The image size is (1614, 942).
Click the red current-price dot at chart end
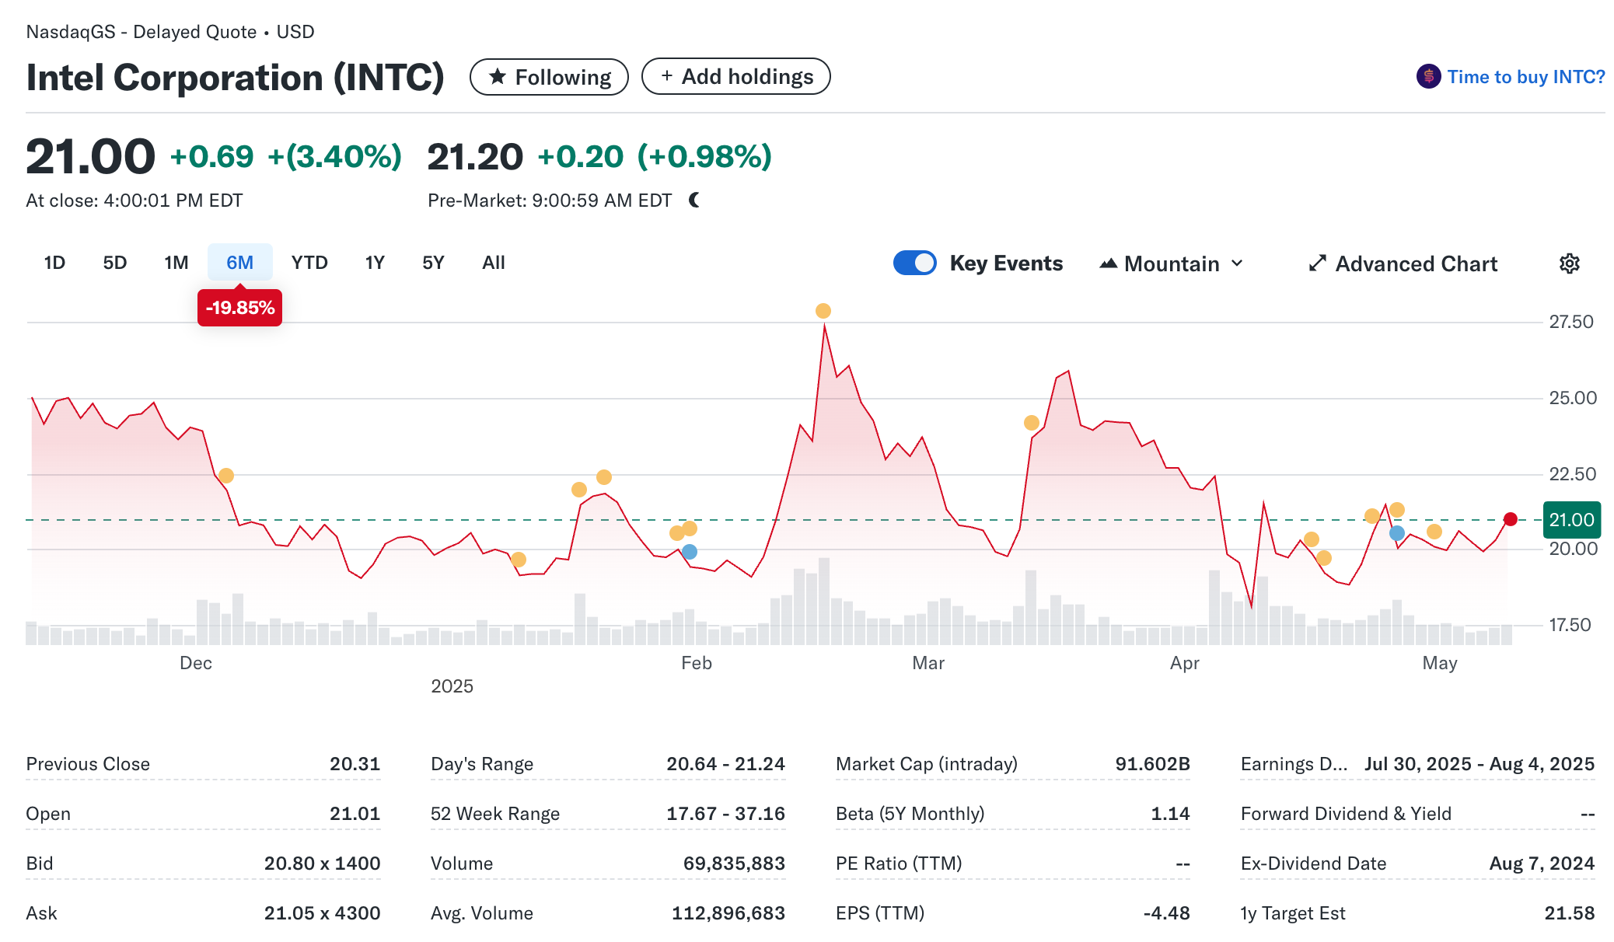(1510, 519)
